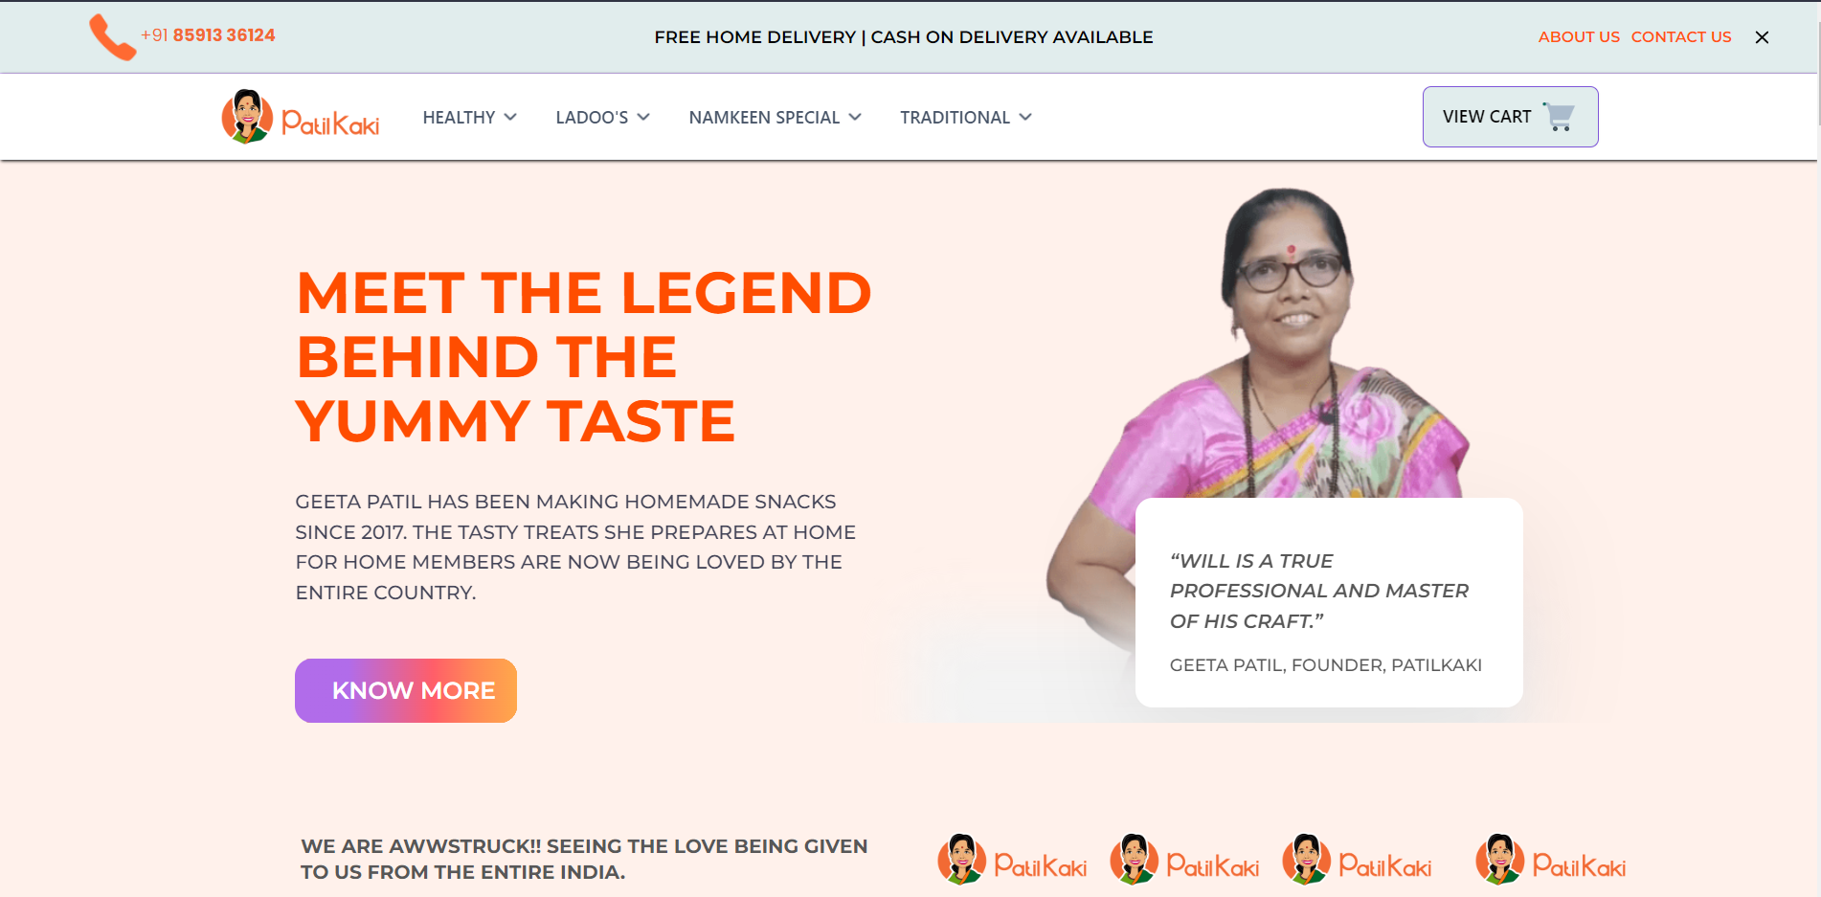The image size is (1821, 897).
Task: Close the top announcement bar
Action: (x=1762, y=37)
